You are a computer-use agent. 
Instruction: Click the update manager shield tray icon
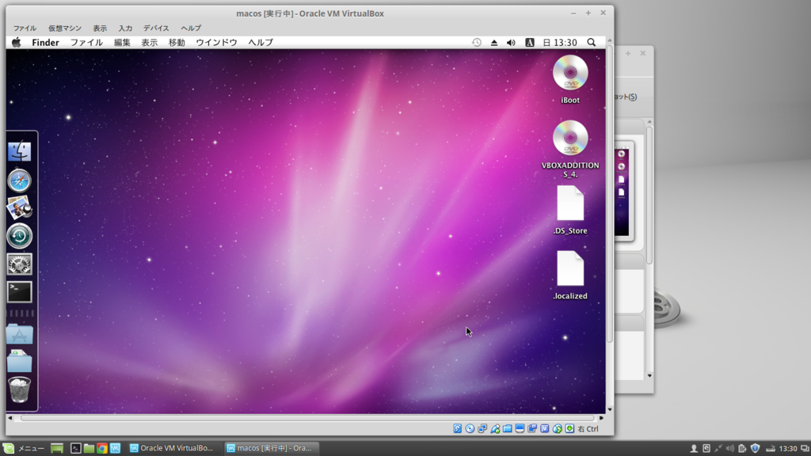coord(755,448)
